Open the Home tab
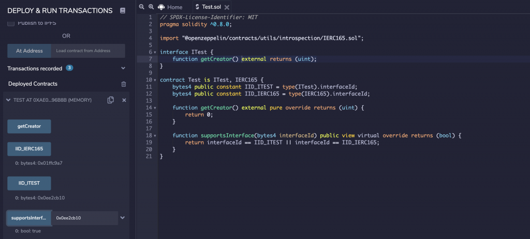Screen dimensions: 530x239 170,7
